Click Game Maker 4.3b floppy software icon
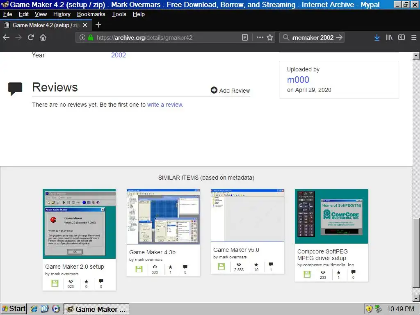Viewport: 420px width, 315px height. 139,269
